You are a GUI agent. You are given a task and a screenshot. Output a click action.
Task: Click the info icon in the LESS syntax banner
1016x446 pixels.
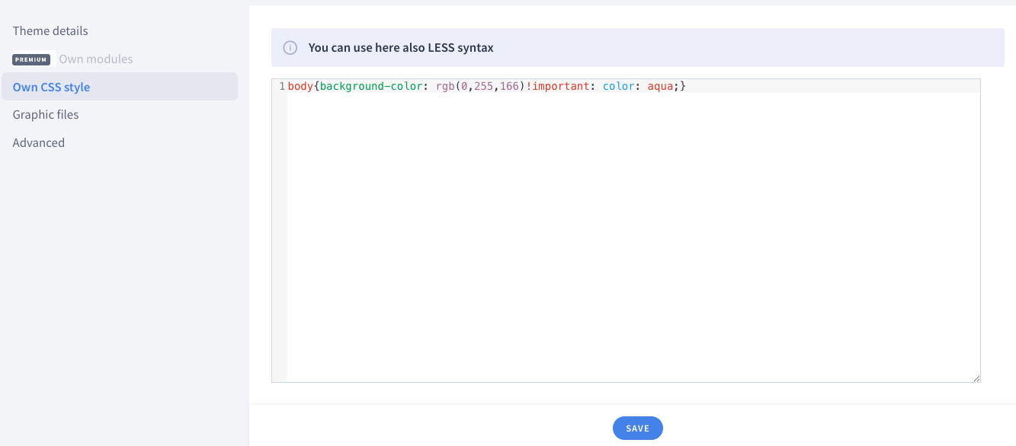coord(290,47)
